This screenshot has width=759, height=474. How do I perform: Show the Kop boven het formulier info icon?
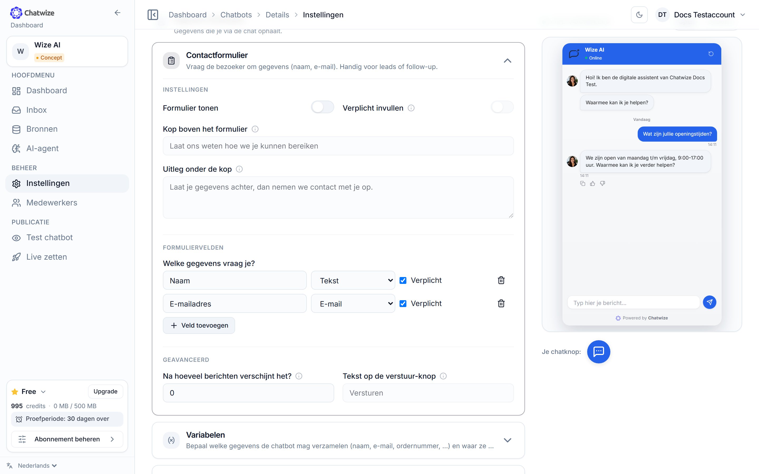255,129
